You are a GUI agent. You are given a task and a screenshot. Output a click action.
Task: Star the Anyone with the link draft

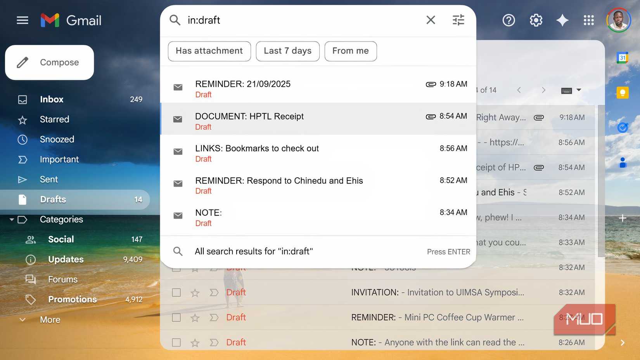point(195,343)
